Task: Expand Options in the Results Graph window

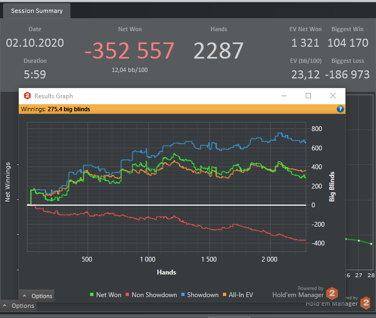Action: point(37,296)
